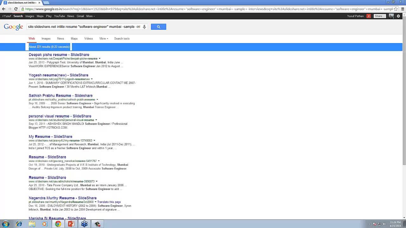Open Search tools options
The image size is (406, 228).
122,39
